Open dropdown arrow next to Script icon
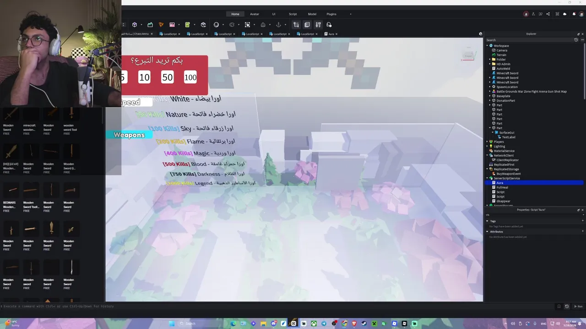The height and width of the screenshot is (329, 586). coord(194,25)
